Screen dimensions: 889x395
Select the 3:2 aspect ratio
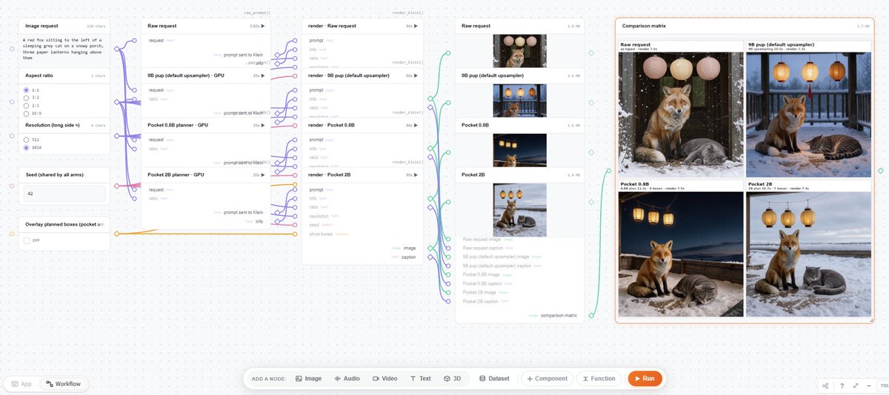[x=27, y=97]
